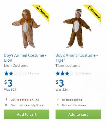This screenshot has width=107, height=123.
Task: Click the Out of stock X icon
Action: [x=6, y=105]
